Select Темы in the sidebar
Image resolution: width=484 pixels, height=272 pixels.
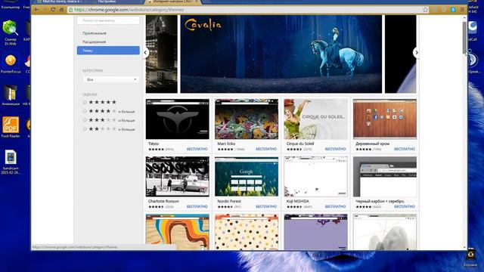[108, 51]
